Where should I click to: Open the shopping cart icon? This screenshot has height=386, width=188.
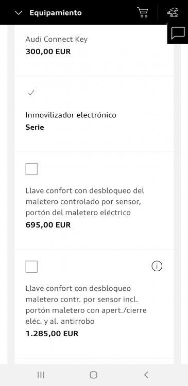click(143, 12)
